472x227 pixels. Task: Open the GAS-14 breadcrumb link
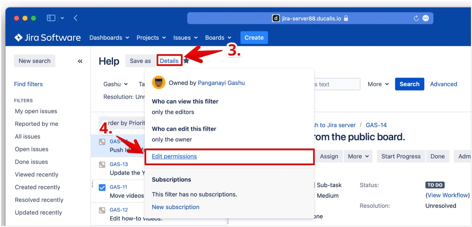click(x=376, y=125)
